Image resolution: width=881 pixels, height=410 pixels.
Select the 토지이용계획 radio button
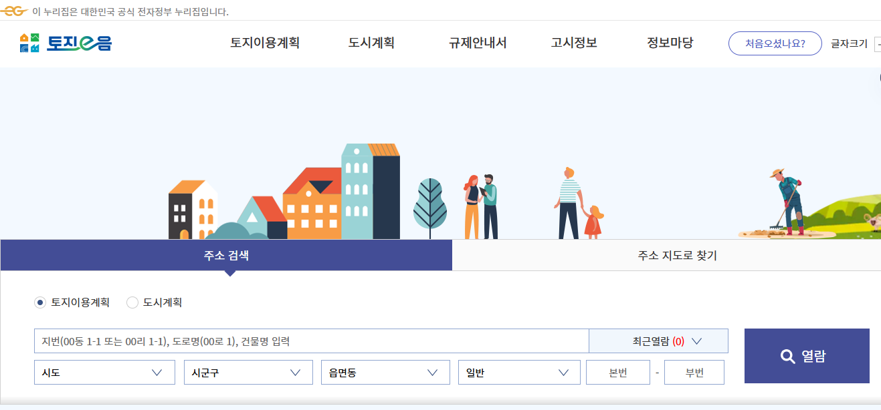[x=40, y=302]
